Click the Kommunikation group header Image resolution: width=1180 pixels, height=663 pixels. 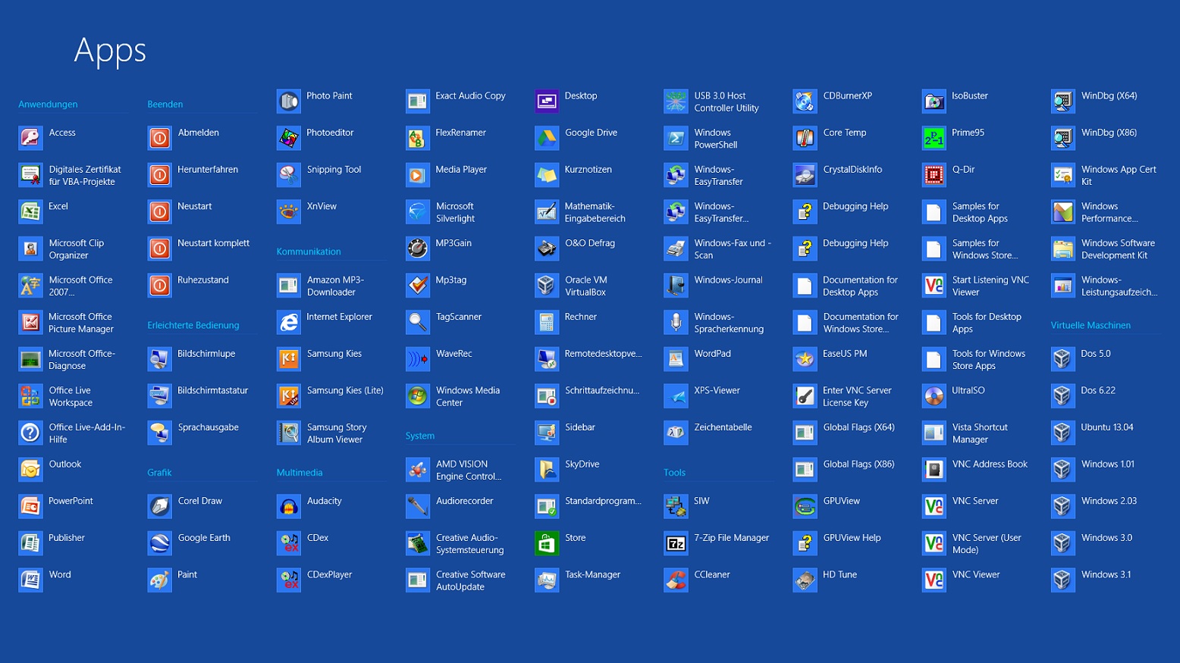[x=309, y=252]
